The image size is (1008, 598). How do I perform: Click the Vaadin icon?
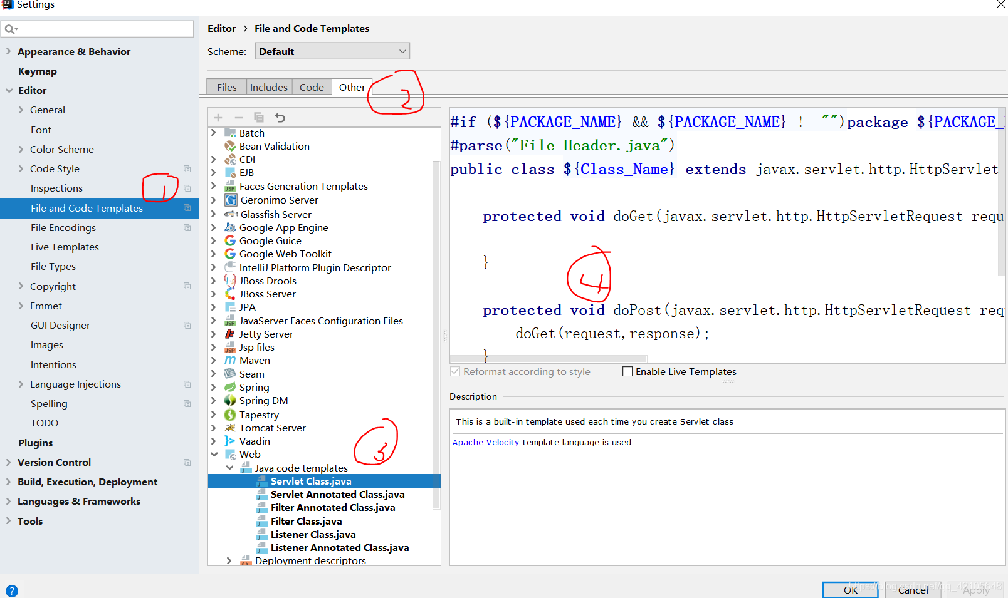[230, 441]
